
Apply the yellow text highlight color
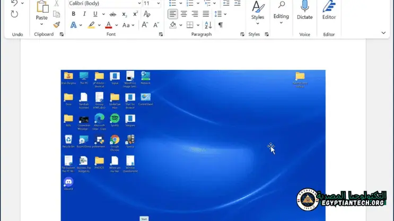(x=91, y=25)
